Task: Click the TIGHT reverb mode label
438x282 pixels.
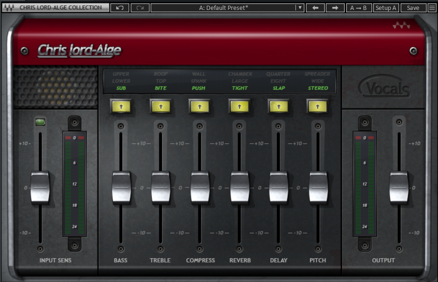Action: point(240,88)
